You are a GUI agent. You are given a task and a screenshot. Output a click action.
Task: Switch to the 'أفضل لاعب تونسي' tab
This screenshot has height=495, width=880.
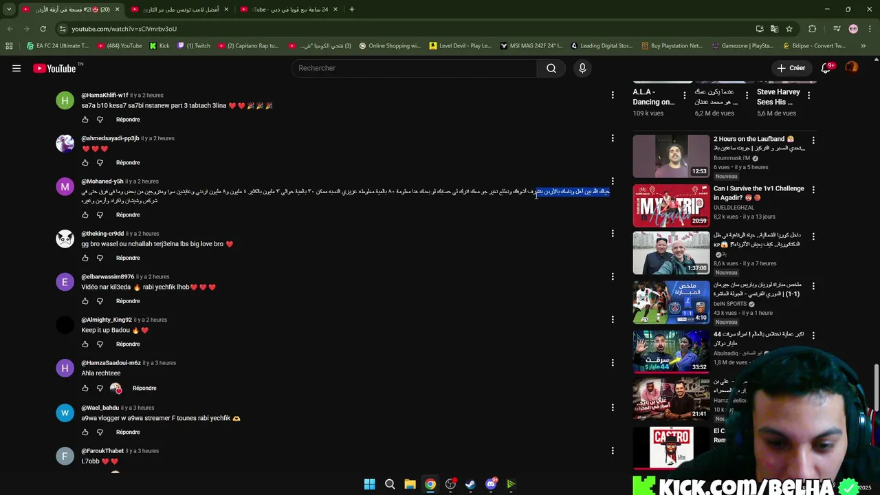pyautogui.click(x=179, y=9)
